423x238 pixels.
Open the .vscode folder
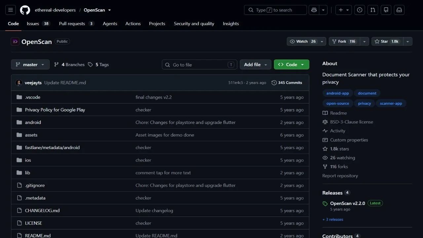coord(33,97)
